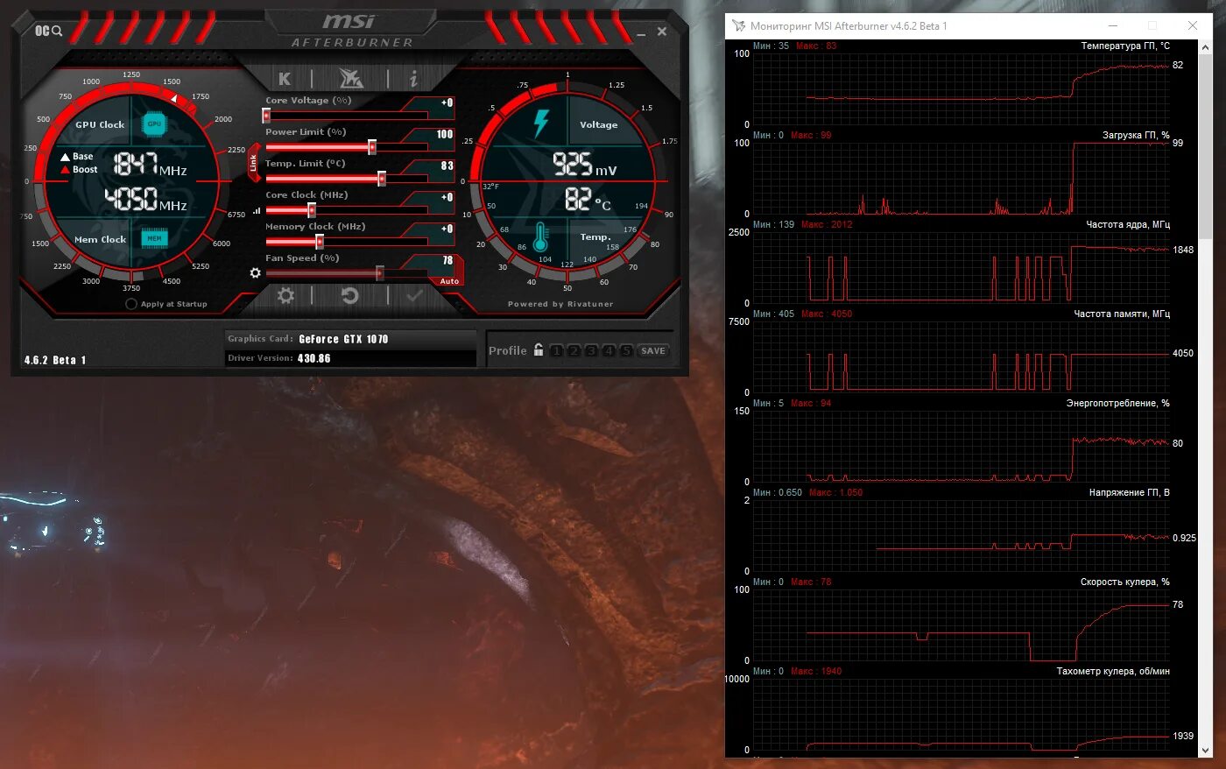
Task: Click the Температура ГП graph in monitoring window
Action: (x=961, y=88)
